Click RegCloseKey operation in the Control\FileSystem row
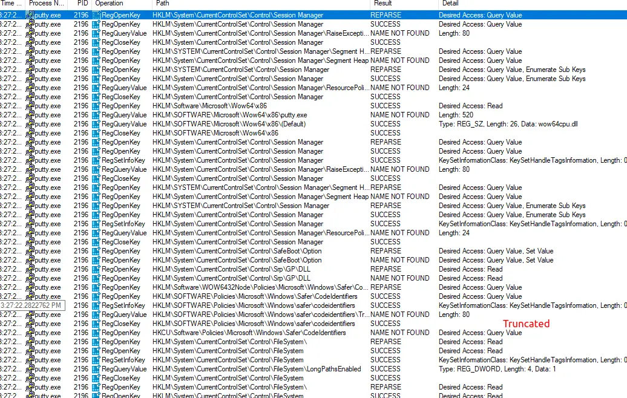 coord(121,379)
